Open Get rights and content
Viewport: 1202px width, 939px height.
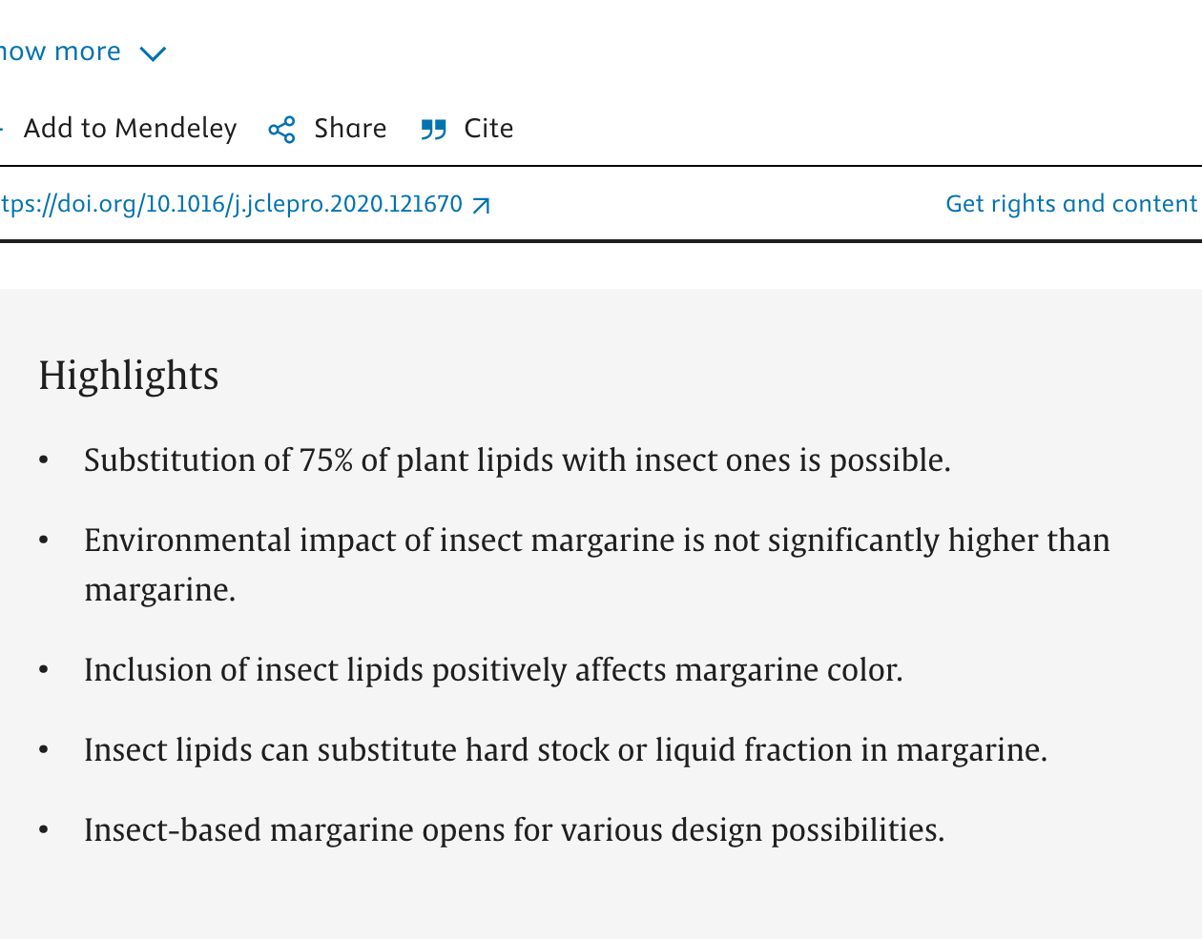1071,204
